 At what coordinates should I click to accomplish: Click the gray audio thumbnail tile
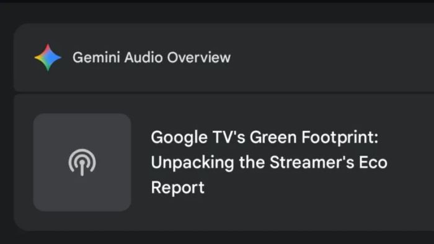pyautogui.click(x=82, y=162)
